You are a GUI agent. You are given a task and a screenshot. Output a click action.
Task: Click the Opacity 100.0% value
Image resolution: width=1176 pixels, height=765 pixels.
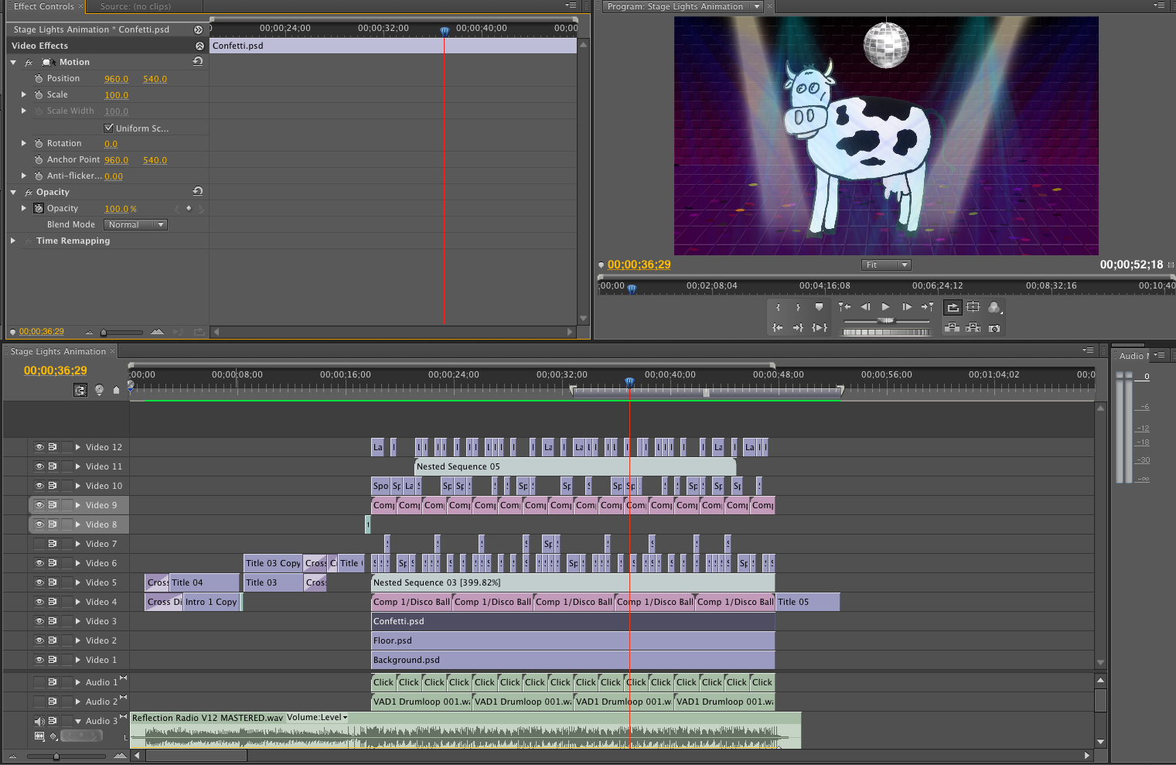[120, 209]
